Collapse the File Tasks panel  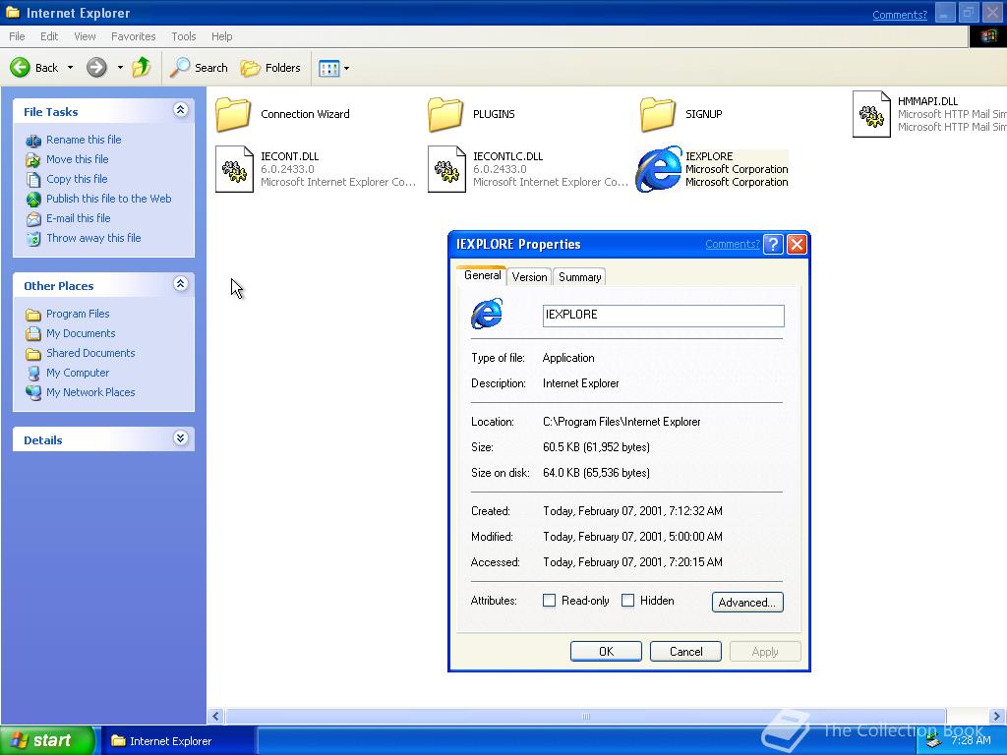(x=181, y=110)
